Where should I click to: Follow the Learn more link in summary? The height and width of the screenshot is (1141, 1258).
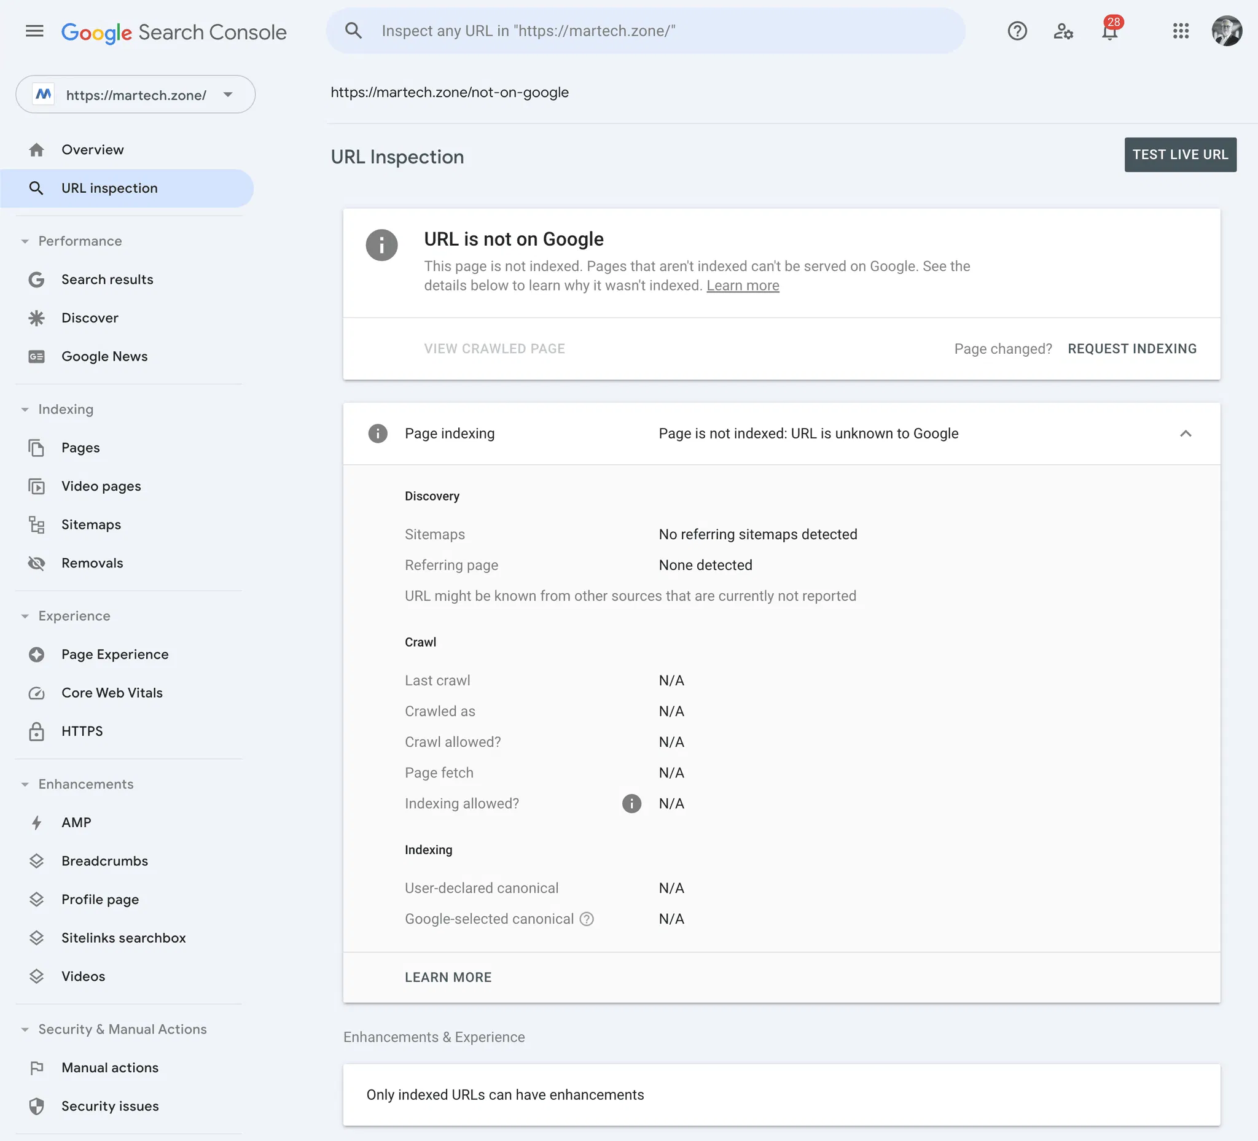(743, 286)
